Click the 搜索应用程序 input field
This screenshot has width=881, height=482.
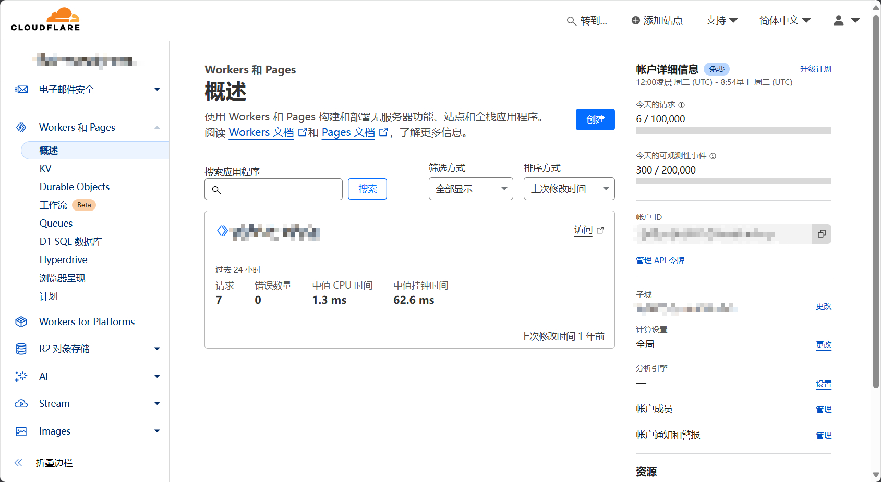273,189
